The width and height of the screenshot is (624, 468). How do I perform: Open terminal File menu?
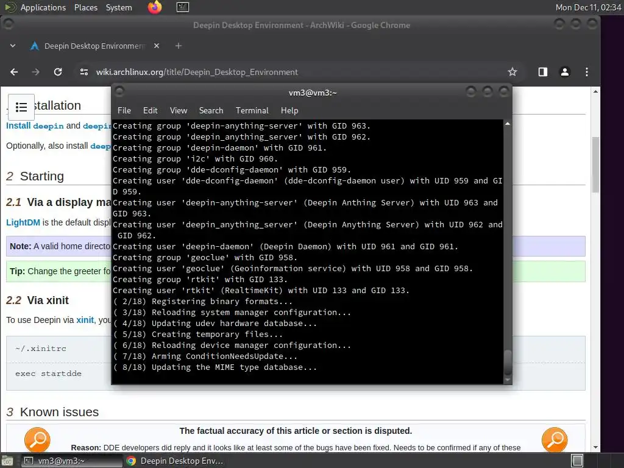(124, 111)
